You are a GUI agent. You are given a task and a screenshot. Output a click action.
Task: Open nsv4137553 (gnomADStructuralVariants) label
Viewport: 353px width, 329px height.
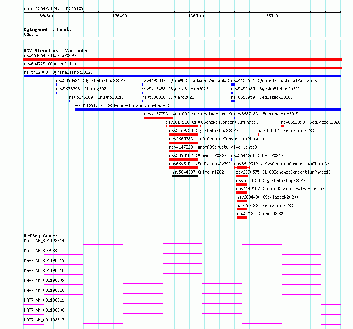point(188,114)
